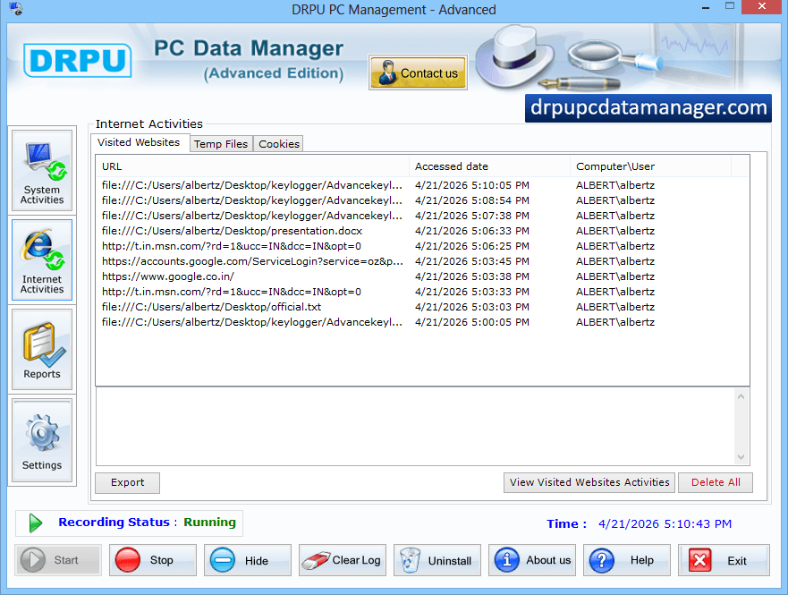This screenshot has width=788, height=595.
Task: Maximize the DRPU PC Management window
Action: tap(730, 6)
